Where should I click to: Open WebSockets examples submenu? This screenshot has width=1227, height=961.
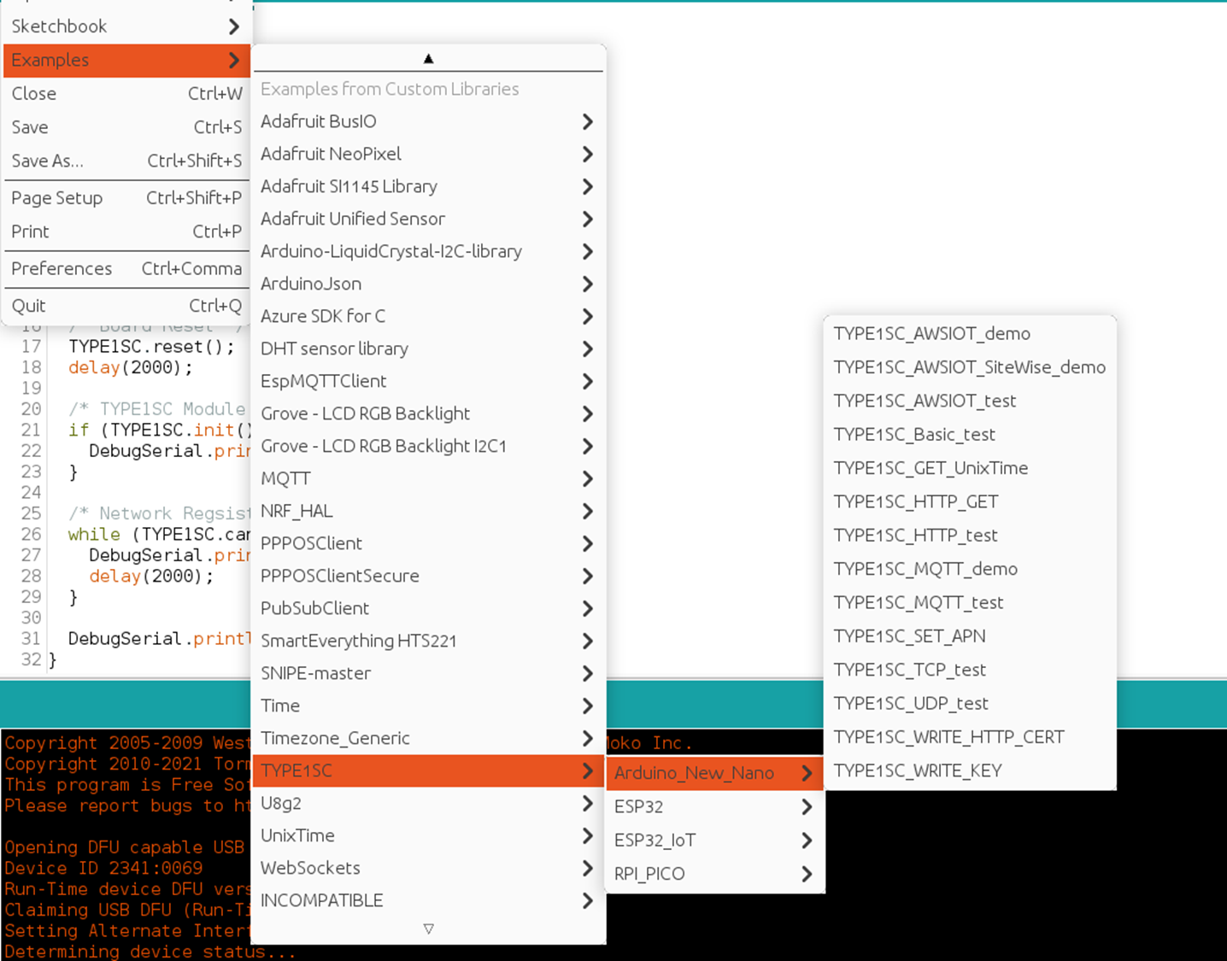pyautogui.click(x=429, y=869)
